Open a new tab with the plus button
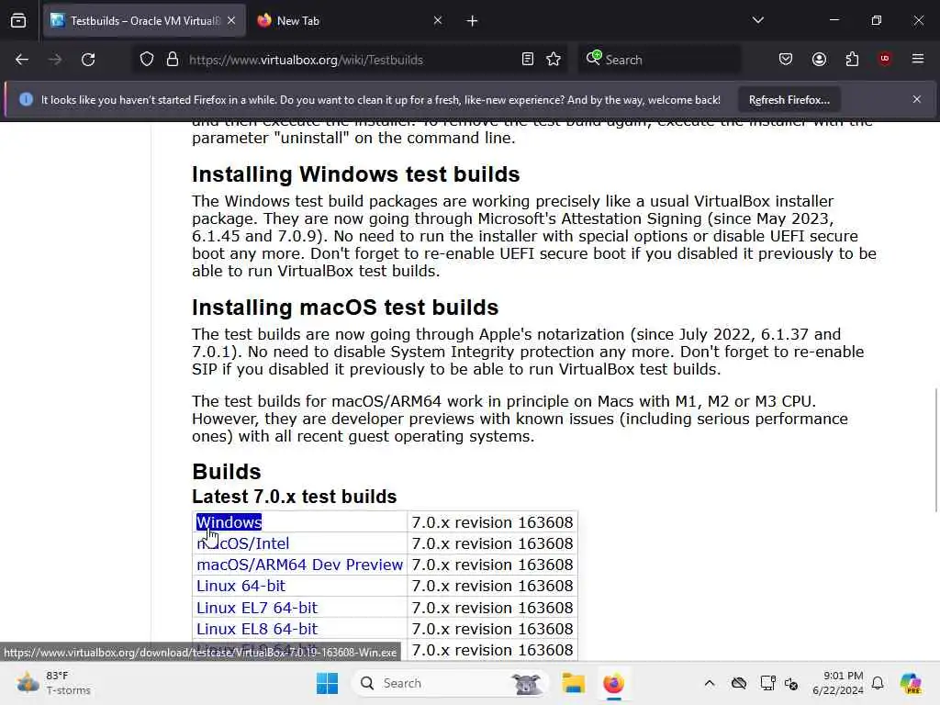The image size is (940, 705). [x=472, y=21]
